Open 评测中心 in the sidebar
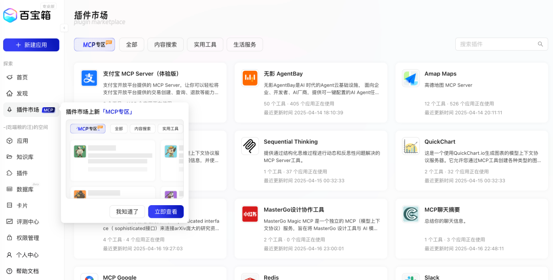Image resolution: width=553 pixels, height=280 pixels. pyautogui.click(x=31, y=222)
